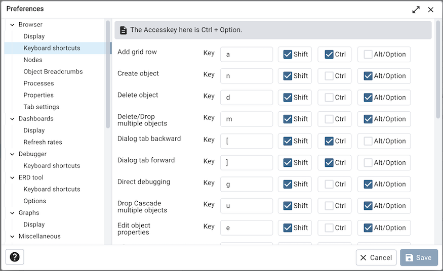Uncheck Alt/Option for Delete object
The width and height of the screenshot is (443, 271).
[x=368, y=98]
